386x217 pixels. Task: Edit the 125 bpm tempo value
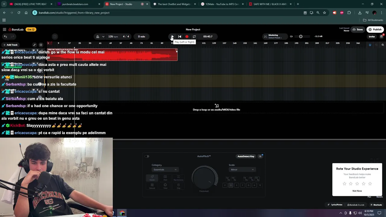click(113, 36)
